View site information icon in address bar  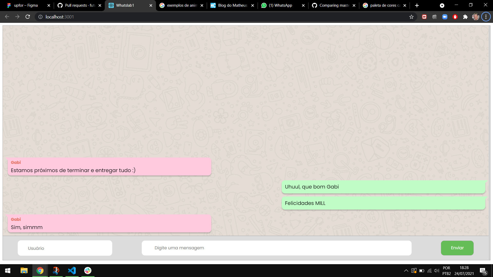(x=40, y=17)
